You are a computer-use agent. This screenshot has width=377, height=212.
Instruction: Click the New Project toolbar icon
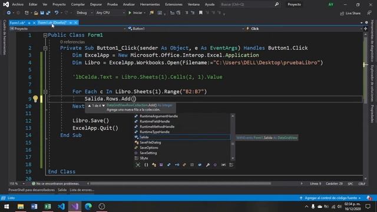[27, 13]
